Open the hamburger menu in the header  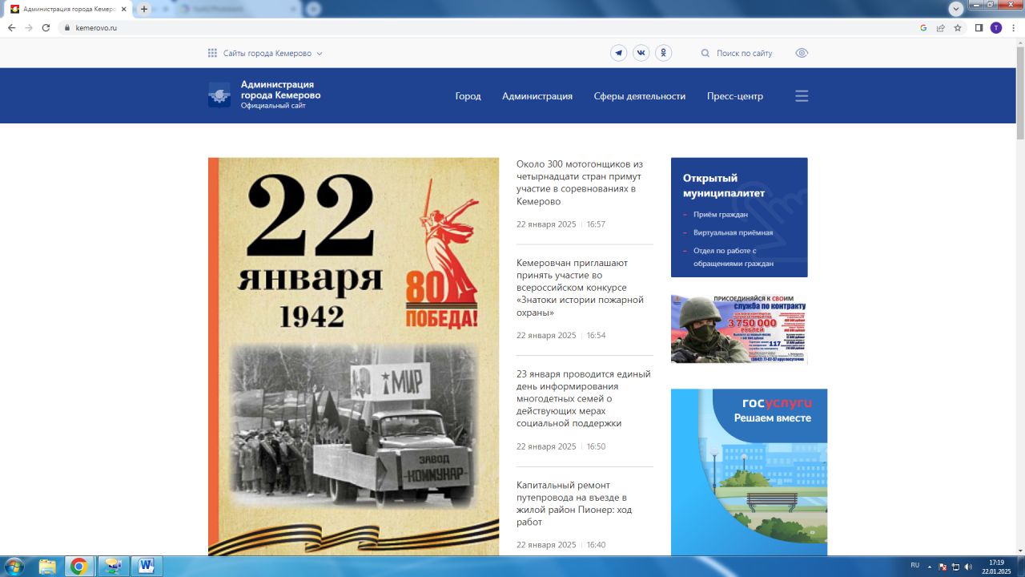click(x=802, y=96)
